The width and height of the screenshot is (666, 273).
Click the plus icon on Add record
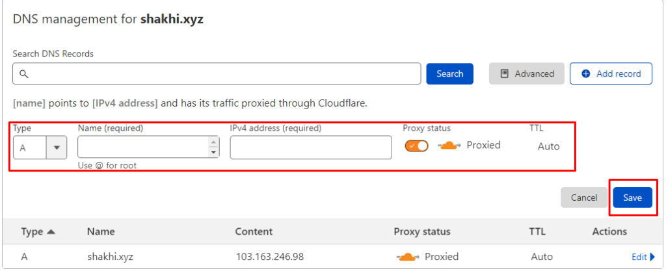585,74
